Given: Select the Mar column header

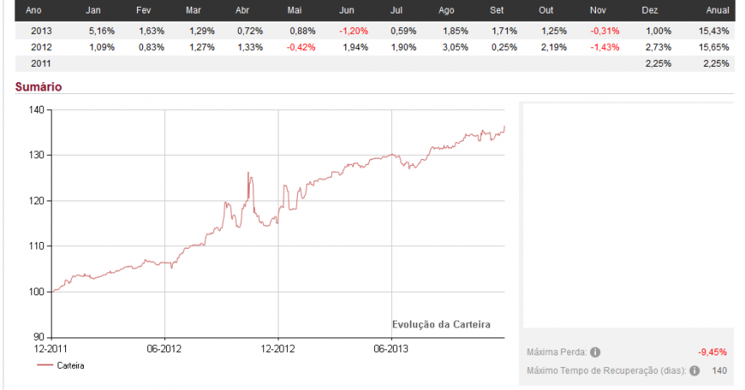Looking at the screenshot, I should pyautogui.click(x=193, y=10).
